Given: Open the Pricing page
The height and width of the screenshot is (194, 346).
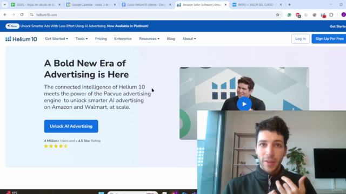Looking at the screenshot, I should (x=101, y=39).
